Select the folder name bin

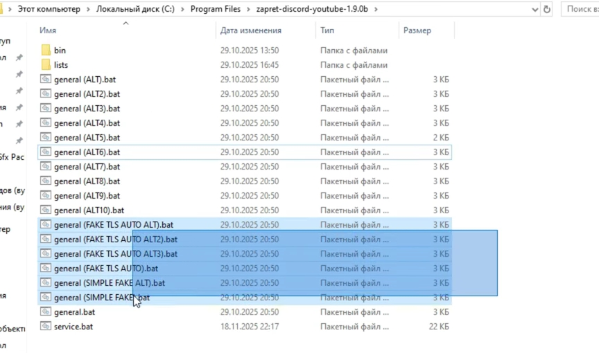(x=60, y=51)
